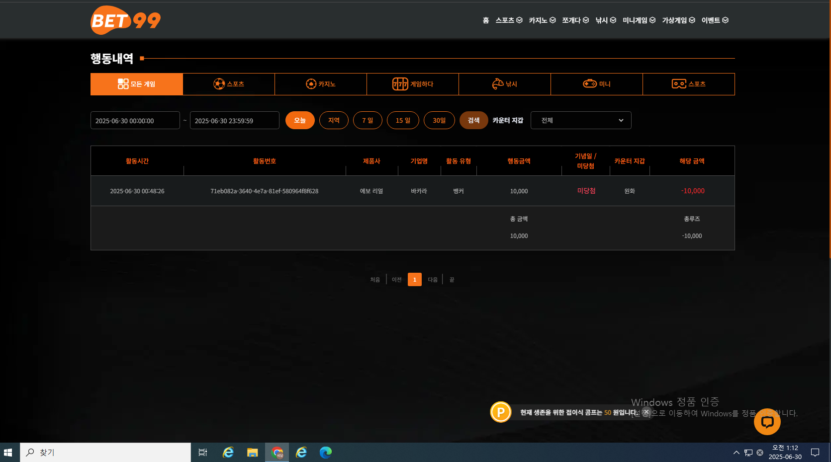Screen dimensions: 831x462
Task: Open the Windows notification center icon
Action: tap(815, 453)
